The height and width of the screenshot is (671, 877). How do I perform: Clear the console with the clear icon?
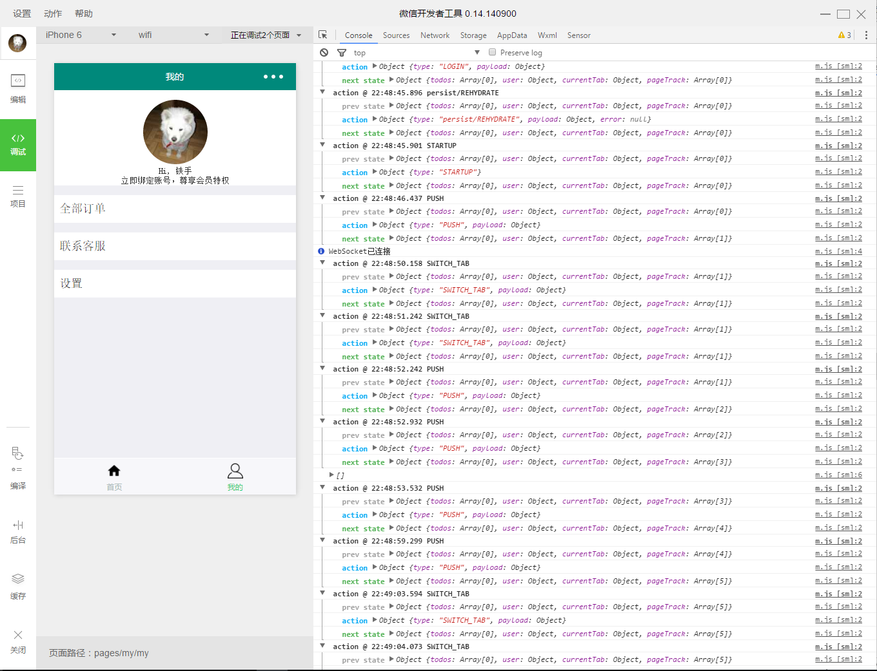pos(323,52)
